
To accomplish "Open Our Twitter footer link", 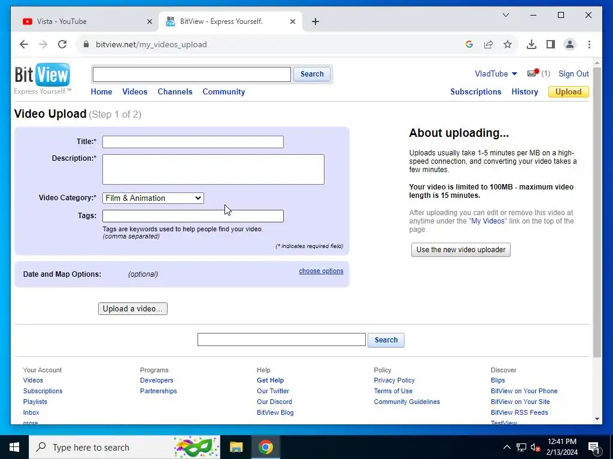I will (x=273, y=391).
